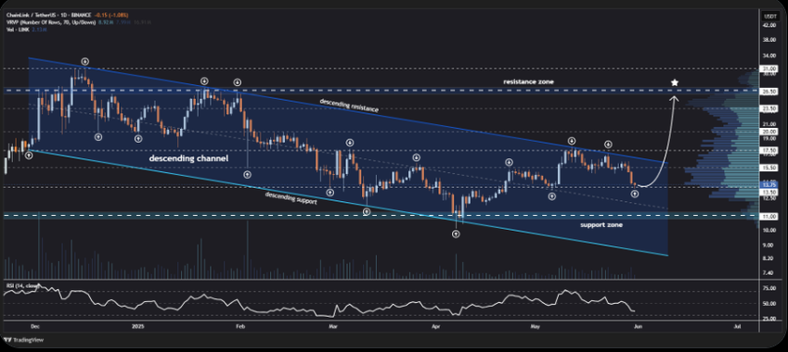Select the 'descending resistance' line label
This screenshot has height=352, width=788.
349,105
